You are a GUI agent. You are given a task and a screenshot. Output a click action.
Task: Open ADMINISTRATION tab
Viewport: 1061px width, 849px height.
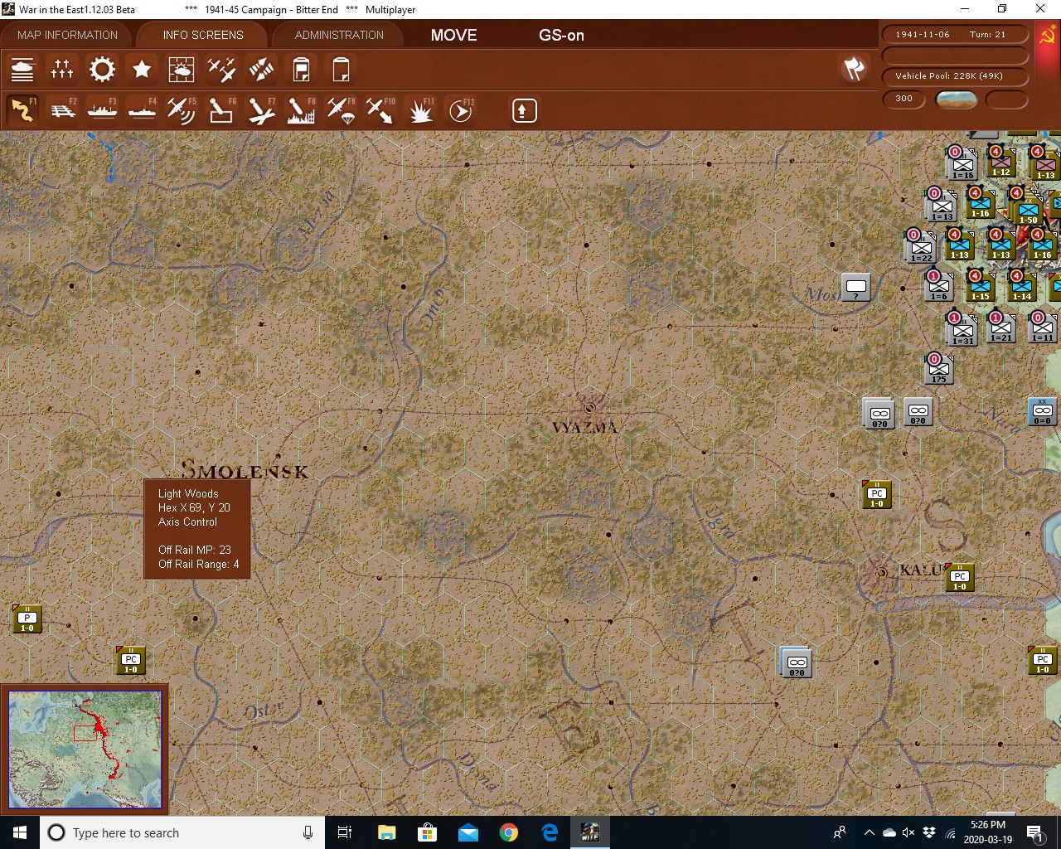(x=339, y=35)
